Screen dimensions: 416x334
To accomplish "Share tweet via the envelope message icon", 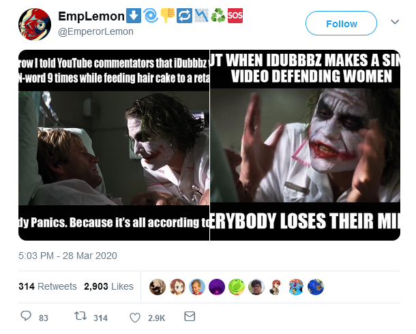I will 190,316.
